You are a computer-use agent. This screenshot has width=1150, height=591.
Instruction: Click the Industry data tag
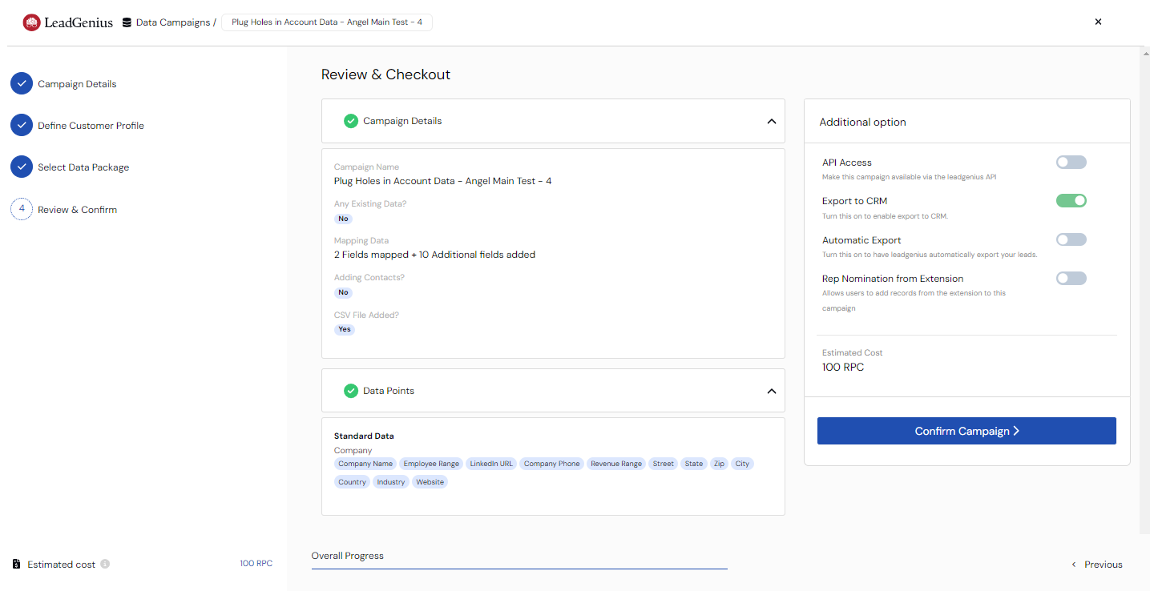[x=391, y=482]
